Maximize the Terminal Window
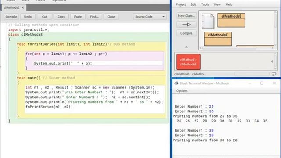 pos(262,83)
